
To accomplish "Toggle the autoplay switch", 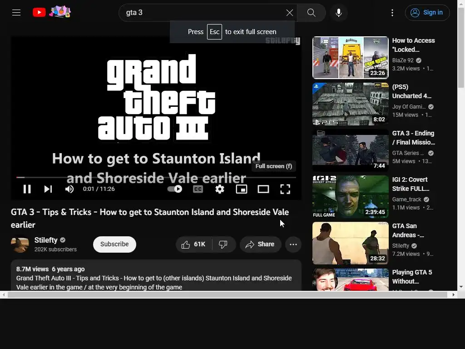I will [x=175, y=189].
